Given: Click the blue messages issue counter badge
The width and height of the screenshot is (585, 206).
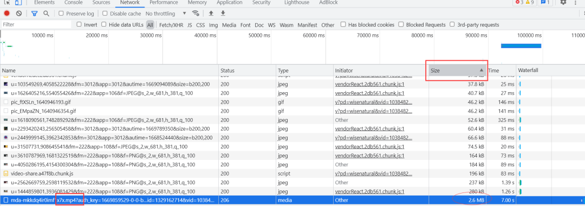Looking at the screenshot, I should (545, 2).
